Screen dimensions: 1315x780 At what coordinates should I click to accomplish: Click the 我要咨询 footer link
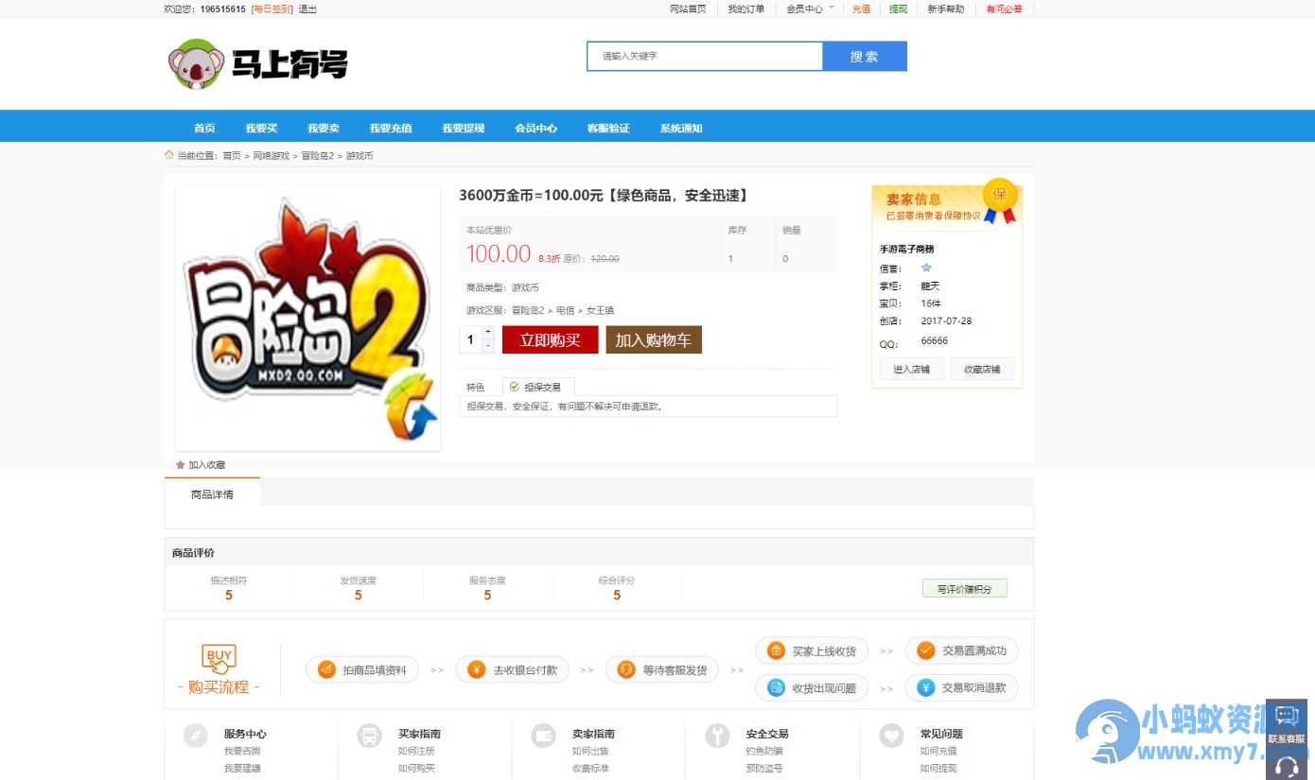[x=242, y=751]
